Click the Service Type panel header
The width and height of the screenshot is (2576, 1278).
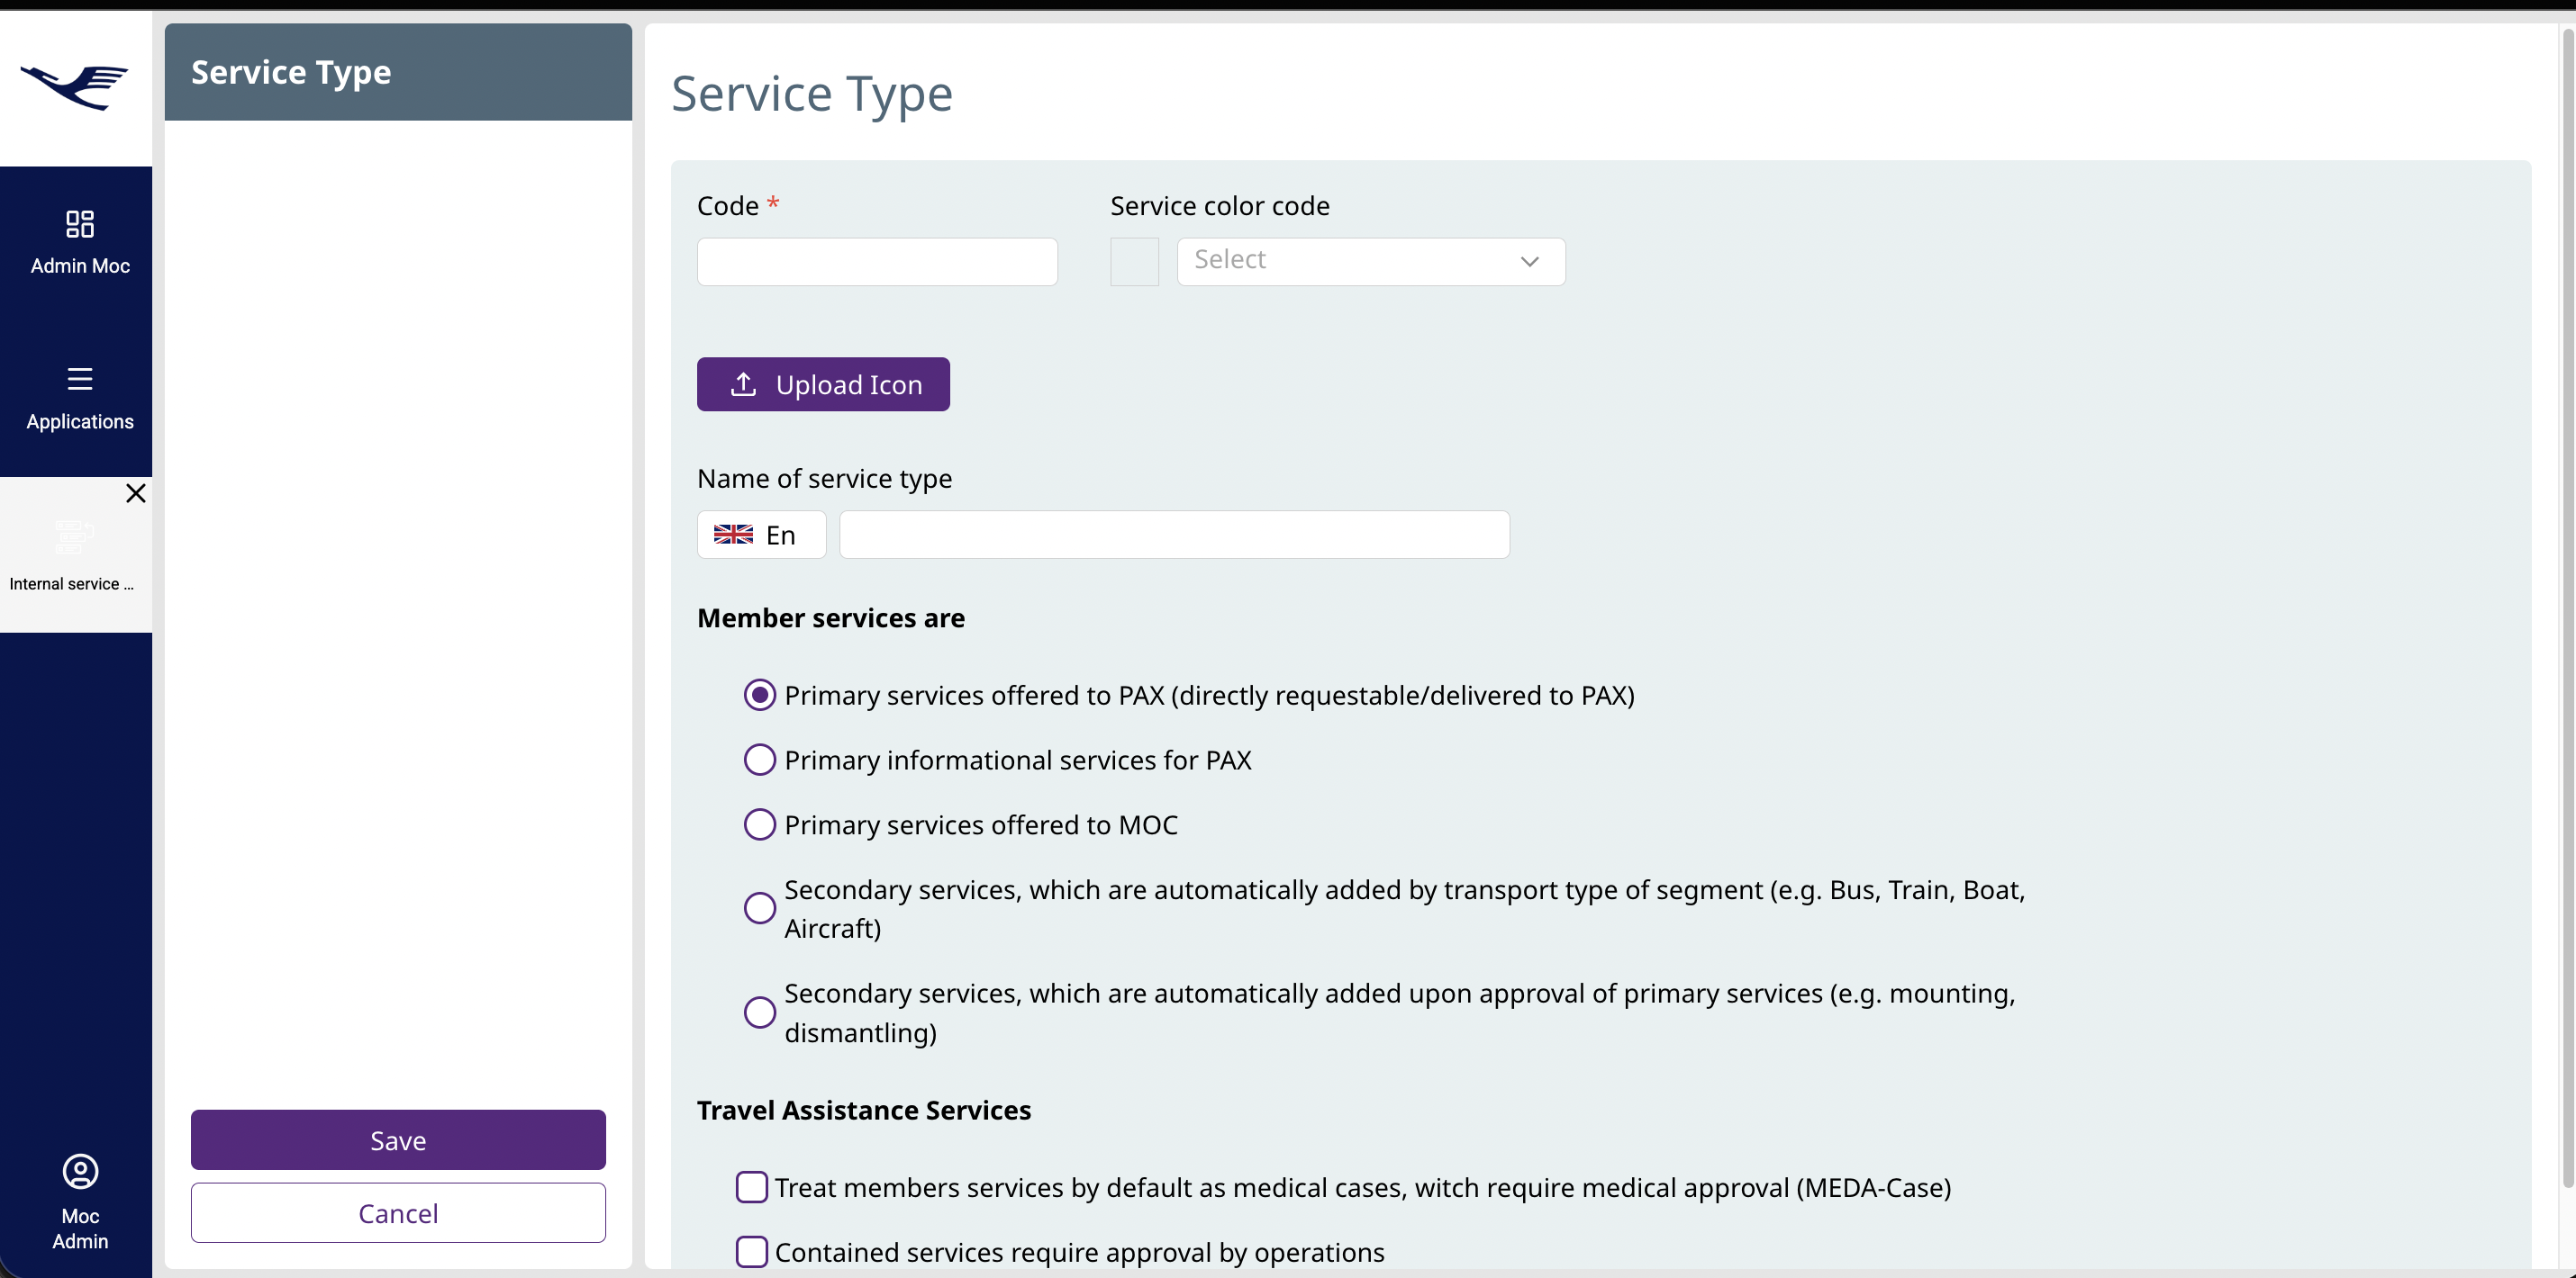tap(398, 72)
